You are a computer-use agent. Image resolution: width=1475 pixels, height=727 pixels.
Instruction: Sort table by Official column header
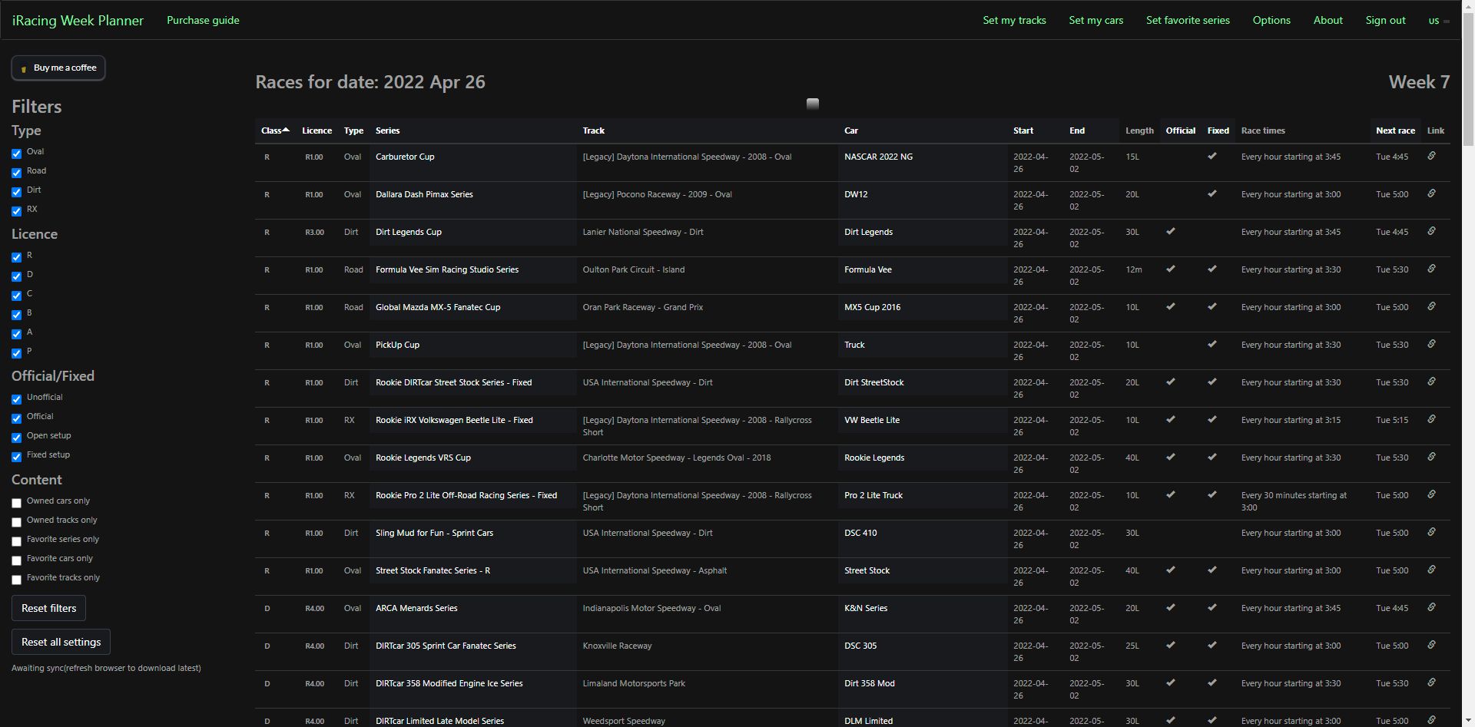click(1180, 131)
